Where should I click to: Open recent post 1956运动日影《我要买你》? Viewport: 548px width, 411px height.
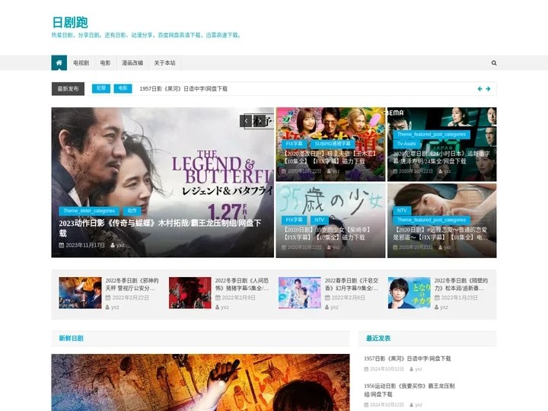[x=409, y=390]
